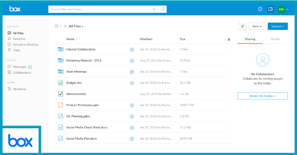Open the Team Meetings folder name
This screenshot has width=297, height=155.
[x=76, y=72]
